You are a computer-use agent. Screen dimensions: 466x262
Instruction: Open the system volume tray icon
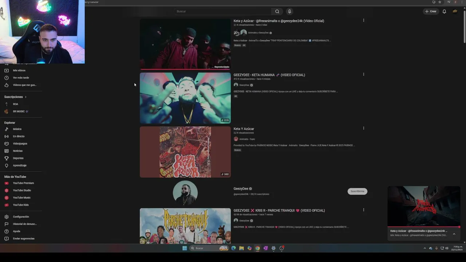point(447,248)
